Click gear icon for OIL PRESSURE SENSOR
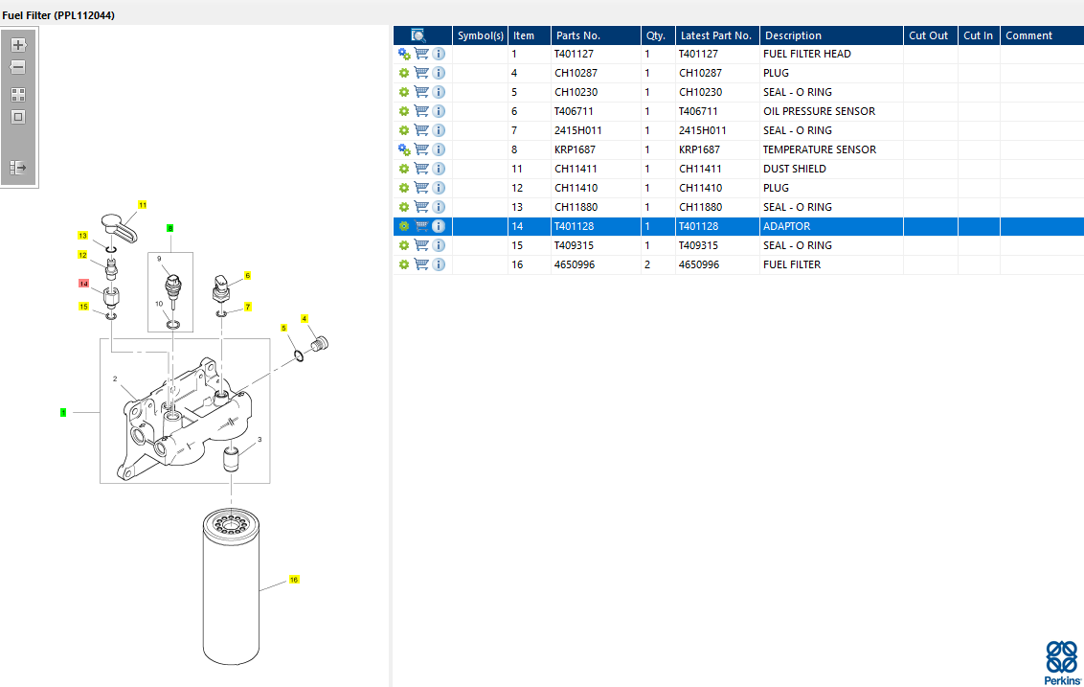Viewport: 1084px width, 687px height. coord(404,111)
